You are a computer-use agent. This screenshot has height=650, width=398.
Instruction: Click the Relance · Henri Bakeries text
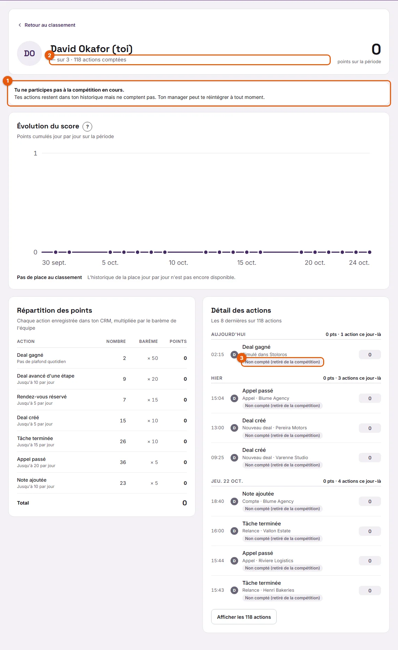[268, 590]
